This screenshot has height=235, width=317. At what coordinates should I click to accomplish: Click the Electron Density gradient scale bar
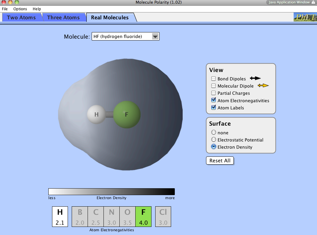click(111, 192)
